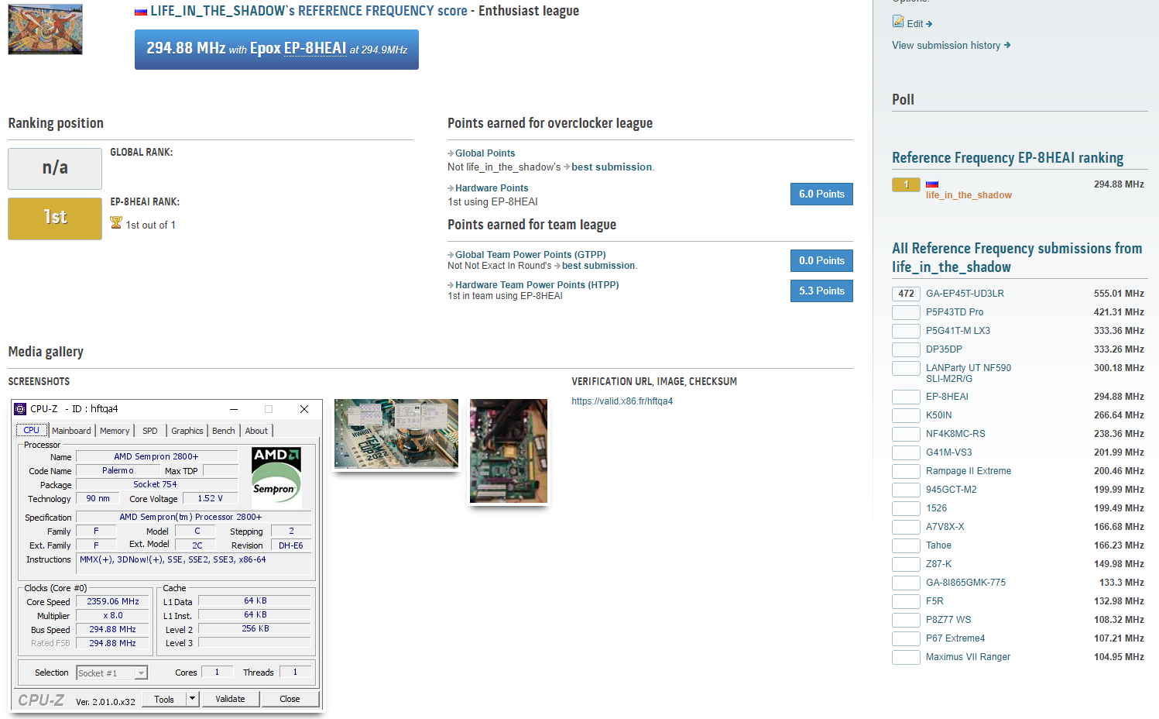
Task: Click the edit pencil icon
Action: [898, 22]
